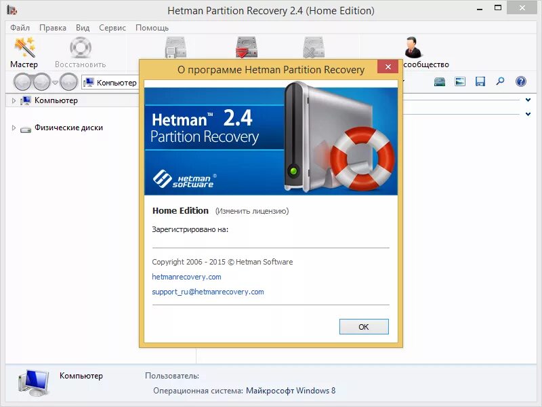Minimize the main window

coord(480,9)
